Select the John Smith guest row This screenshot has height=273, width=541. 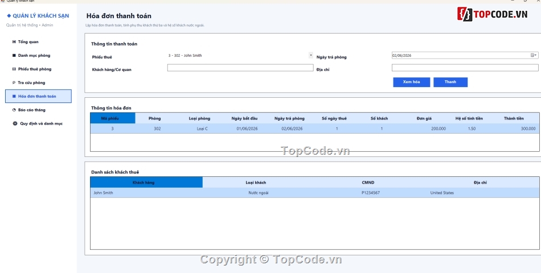[315, 193]
